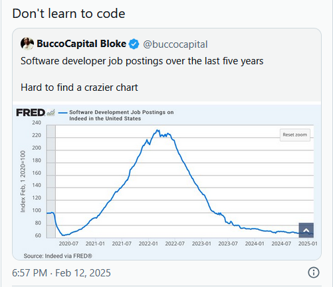Click the scroll-to-top chevron button
The image size is (333, 287).
click(306, 230)
